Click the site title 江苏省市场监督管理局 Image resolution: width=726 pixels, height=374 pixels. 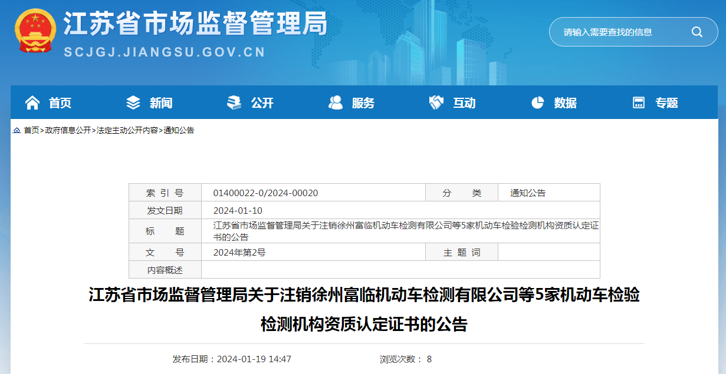[195, 25]
